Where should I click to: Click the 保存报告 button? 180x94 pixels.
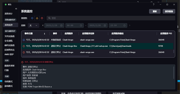pyautogui.click(x=169, y=11)
